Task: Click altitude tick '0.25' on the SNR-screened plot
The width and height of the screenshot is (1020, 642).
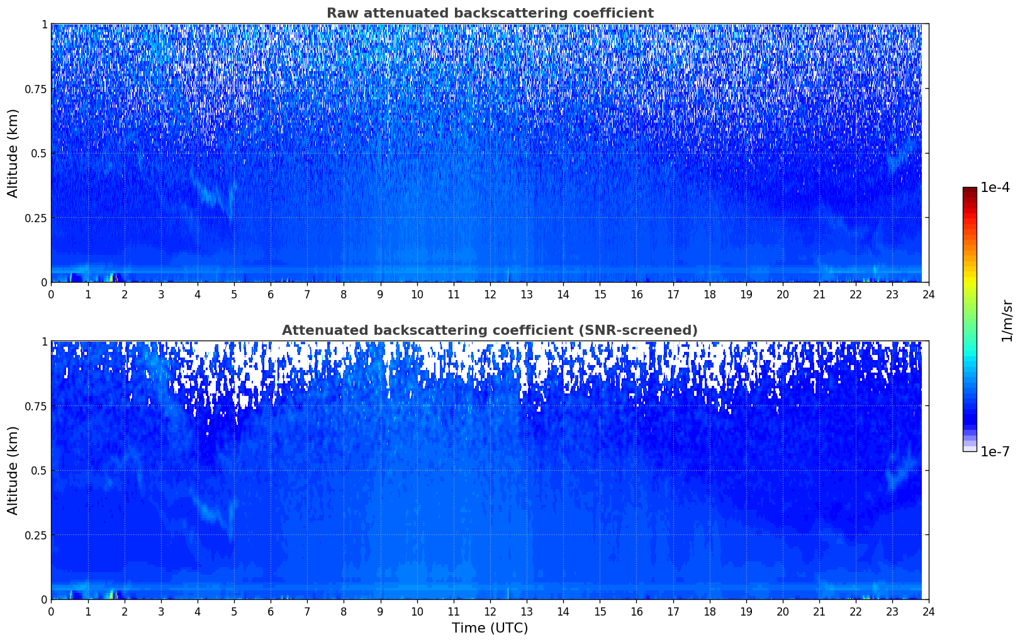Action: point(36,535)
